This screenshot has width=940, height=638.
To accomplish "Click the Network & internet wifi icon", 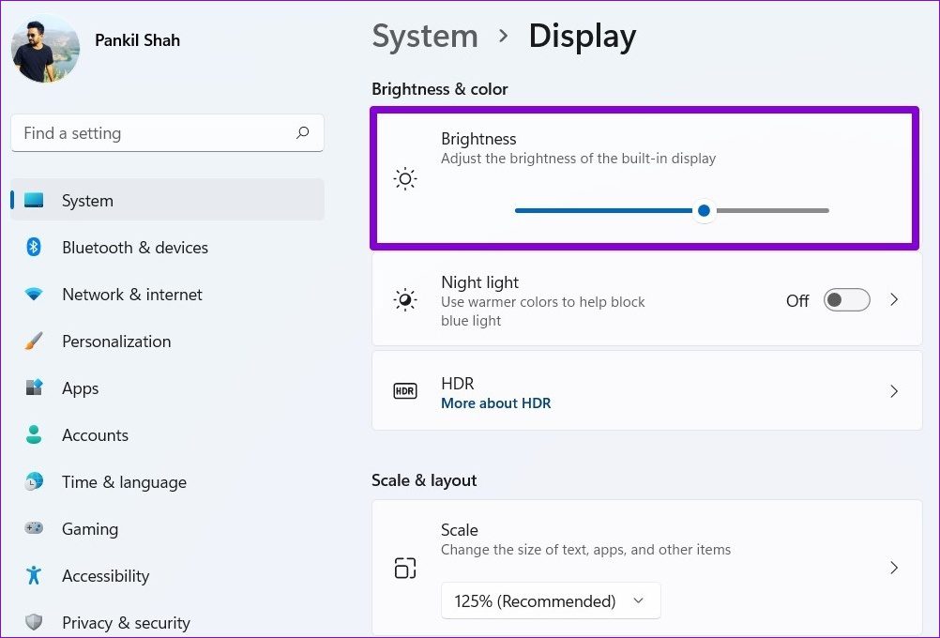I will click(34, 295).
